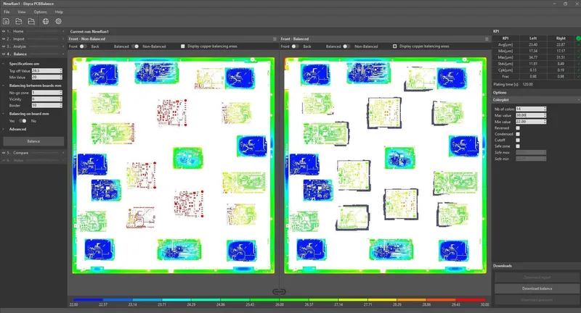The width and height of the screenshot is (581, 313).
Task: Click the Border input field
Action: click(x=46, y=105)
